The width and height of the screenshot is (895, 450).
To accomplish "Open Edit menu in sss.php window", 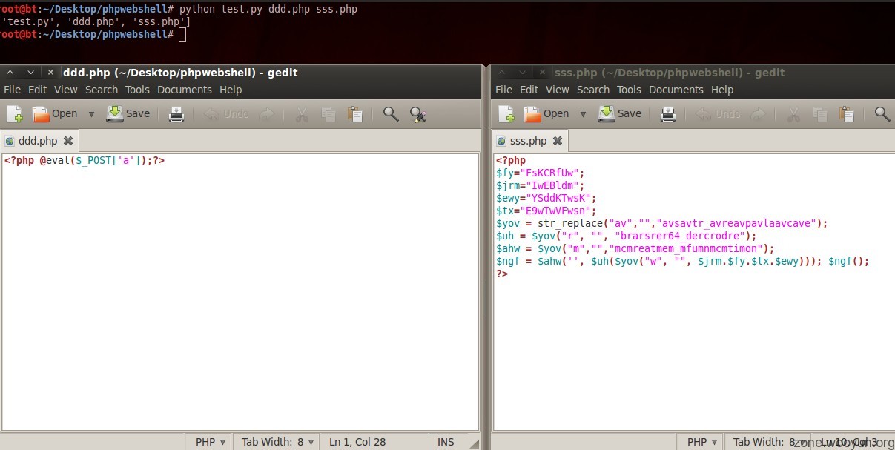I will pos(529,90).
